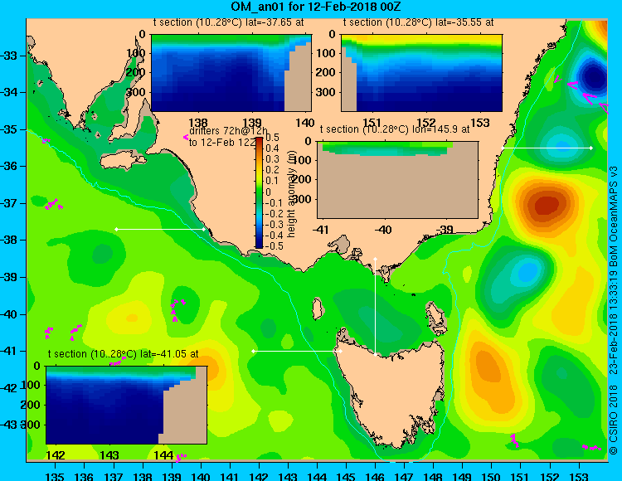The width and height of the screenshot is (622, 481).
Task: Click the red warm-core eddy near 152E 37S
Action: (547, 206)
